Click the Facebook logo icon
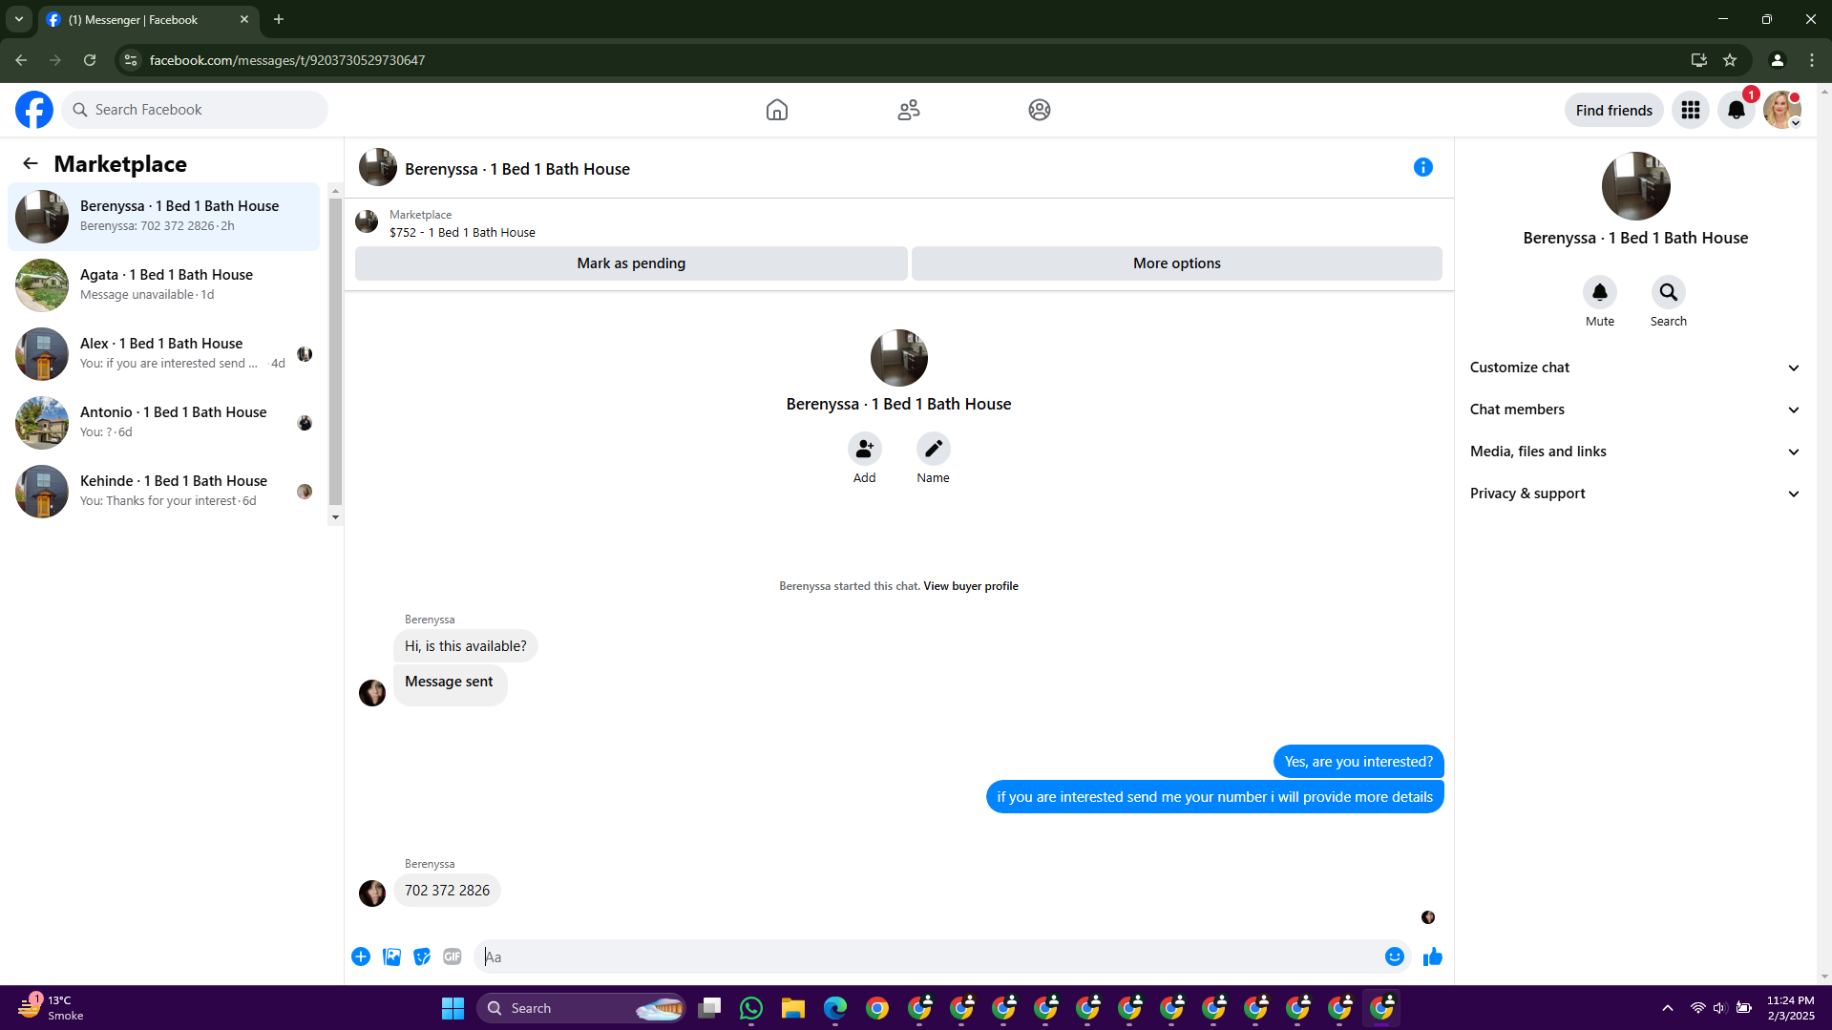Image resolution: width=1832 pixels, height=1030 pixels. click(34, 110)
